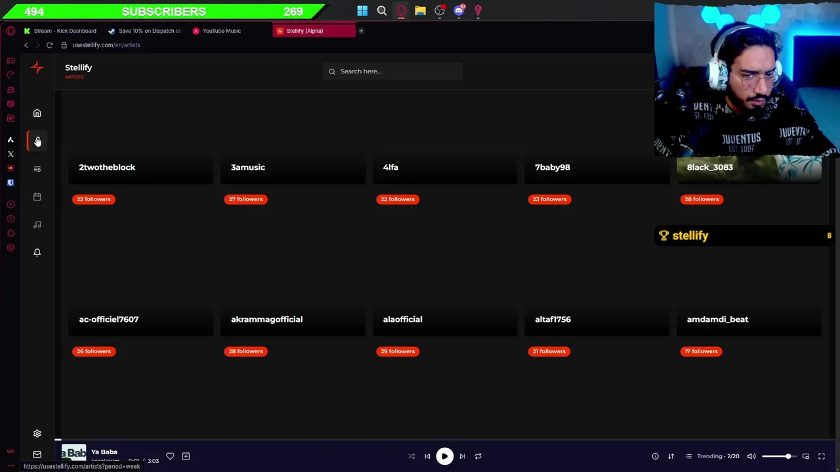Open notifications bell in sidebar
This screenshot has width=840, height=472.
(37, 252)
